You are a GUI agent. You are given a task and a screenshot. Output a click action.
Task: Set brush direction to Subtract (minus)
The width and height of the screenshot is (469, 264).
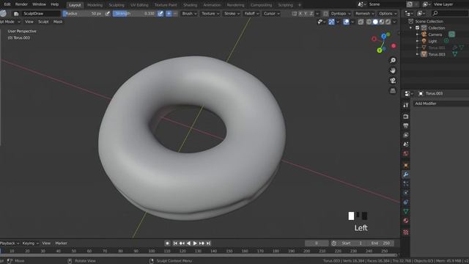175,13
